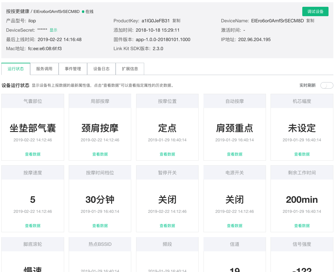Click last online time 2019-02-22 14:16:48

60,39
